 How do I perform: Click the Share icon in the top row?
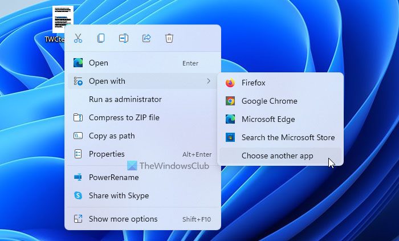pyautogui.click(x=146, y=38)
